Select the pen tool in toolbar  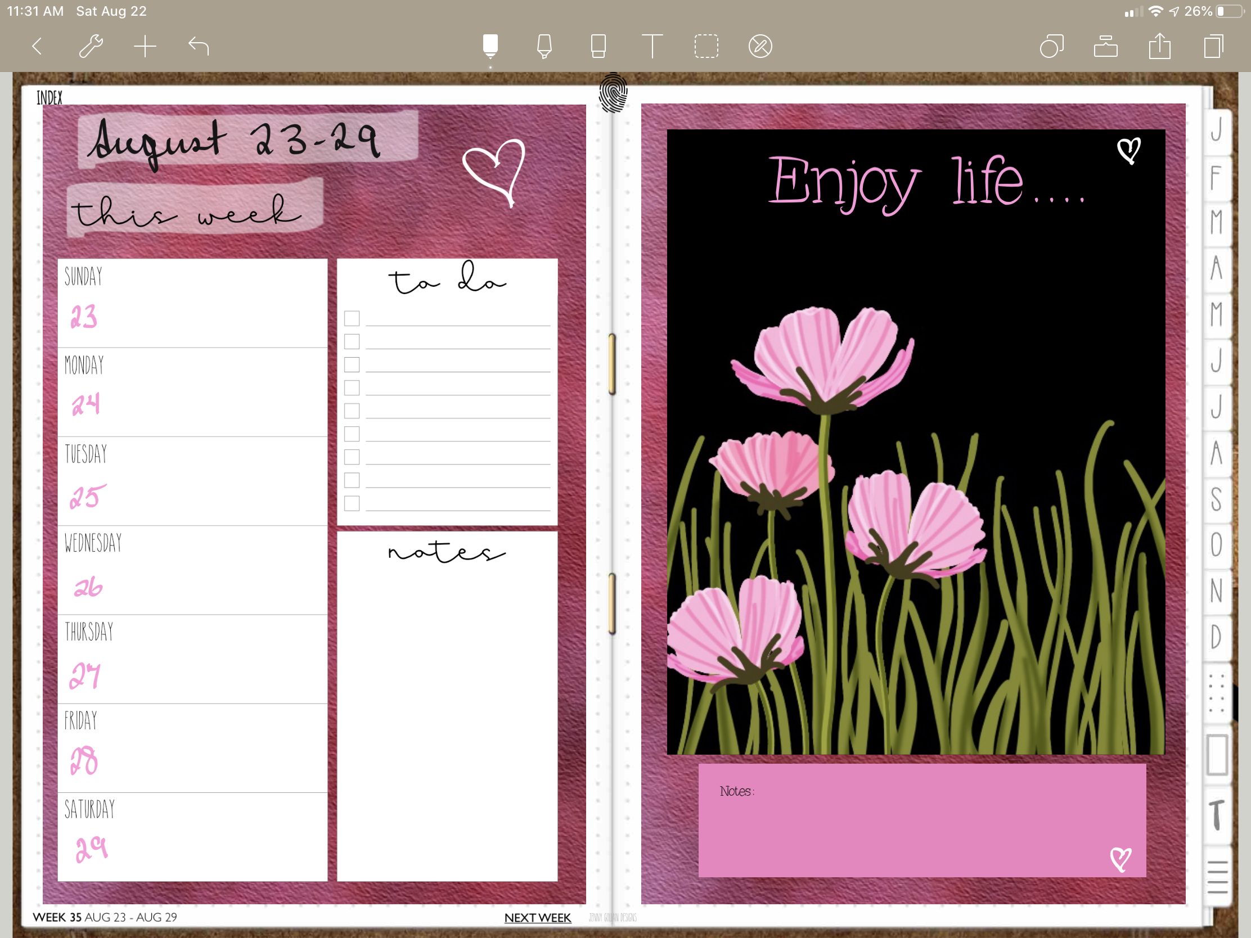490,46
